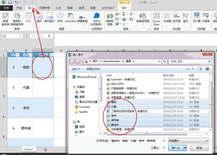The width and height of the screenshot is (217, 155).
Task: Select 视频 (Videos) library
Action: pos(80,126)
